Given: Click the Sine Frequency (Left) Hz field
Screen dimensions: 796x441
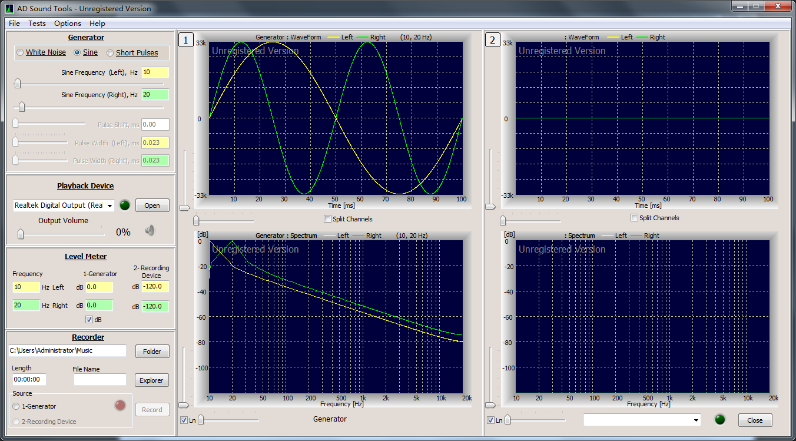Looking at the screenshot, I should [155, 72].
